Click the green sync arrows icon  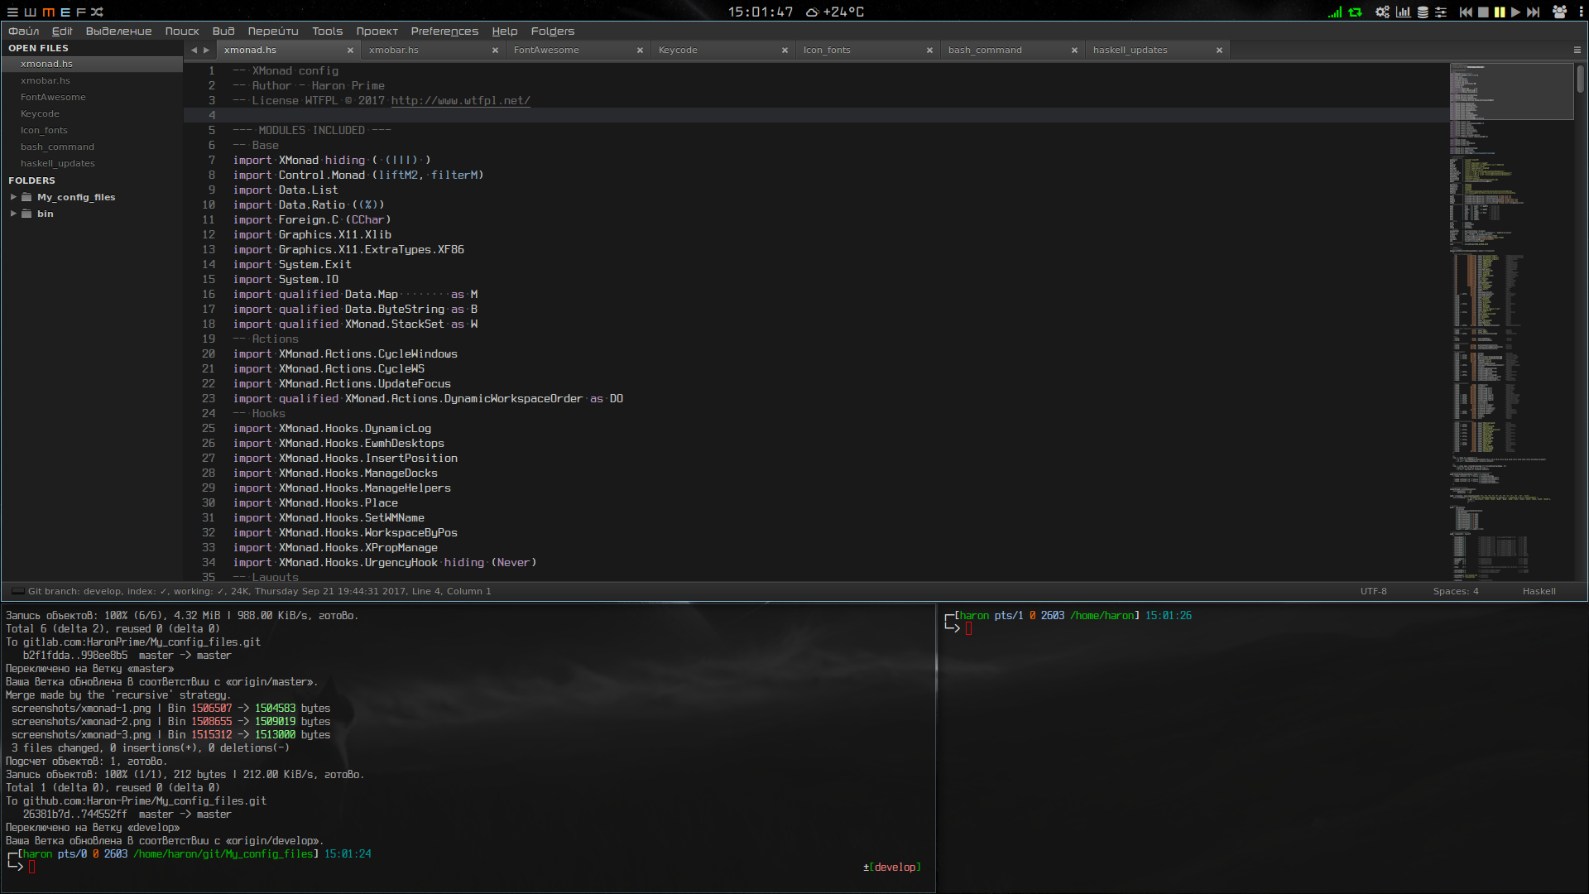pos(1355,12)
